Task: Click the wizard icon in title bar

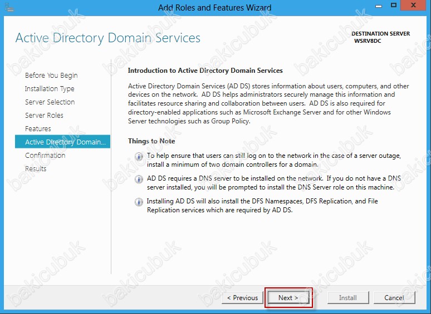Action: click(9, 7)
